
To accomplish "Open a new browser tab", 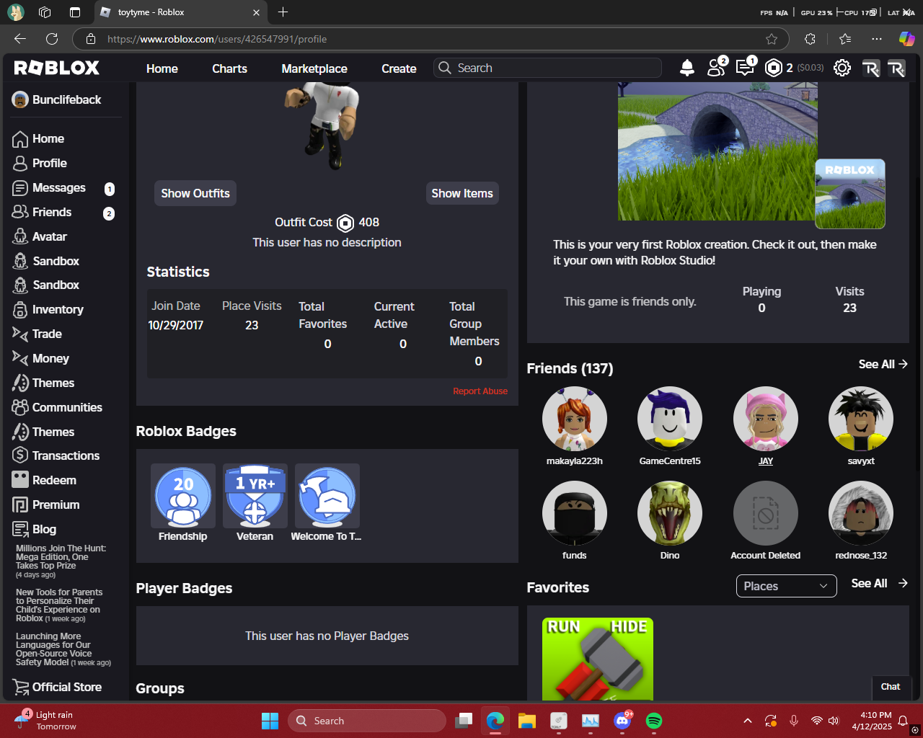I will tap(283, 12).
